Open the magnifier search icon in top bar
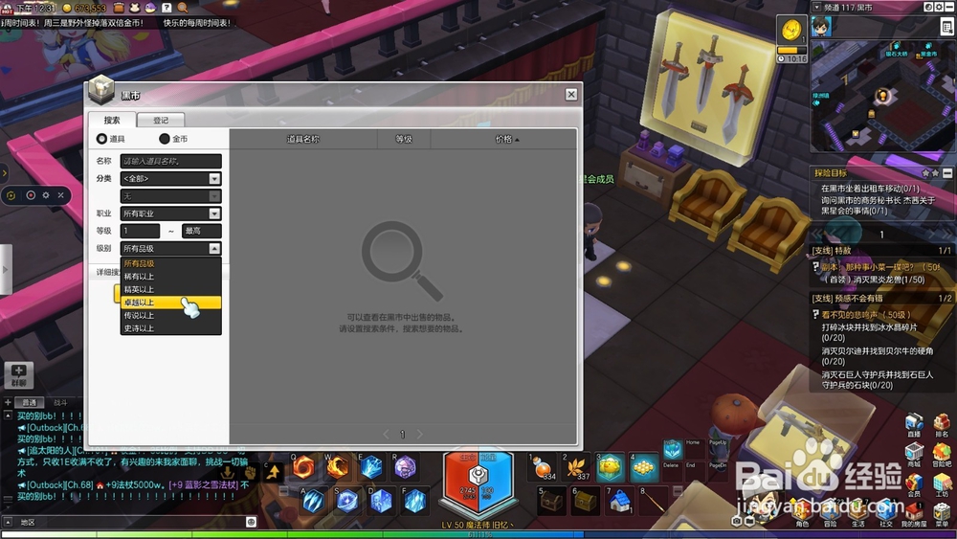 click(183, 8)
